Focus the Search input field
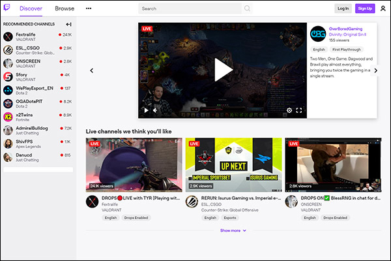The height and width of the screenshot is (261, 391). 190,8
